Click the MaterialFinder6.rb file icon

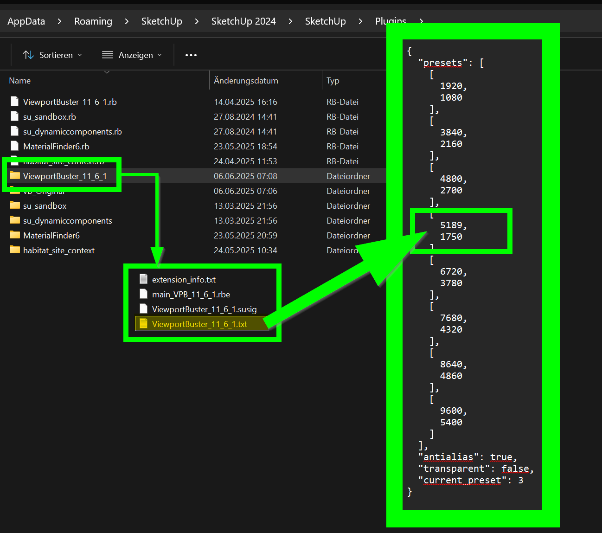point(14,146)
